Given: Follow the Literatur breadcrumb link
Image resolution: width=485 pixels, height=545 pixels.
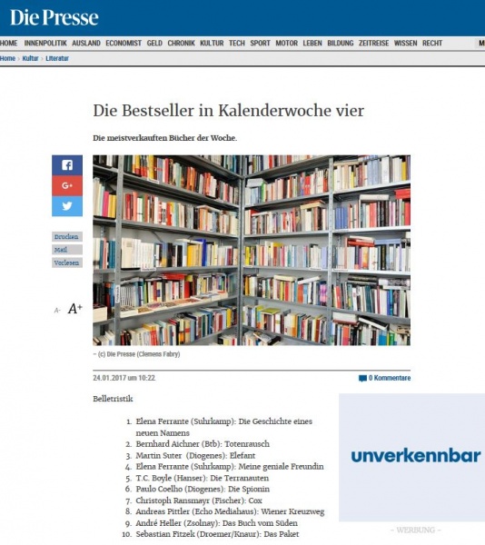Looking at the screenshot, I should (x=57, y=58).
